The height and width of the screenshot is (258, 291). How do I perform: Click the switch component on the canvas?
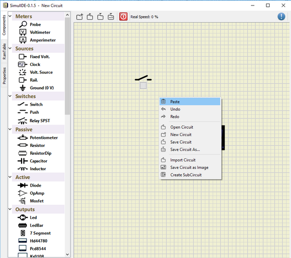click(x=143, y=78)
